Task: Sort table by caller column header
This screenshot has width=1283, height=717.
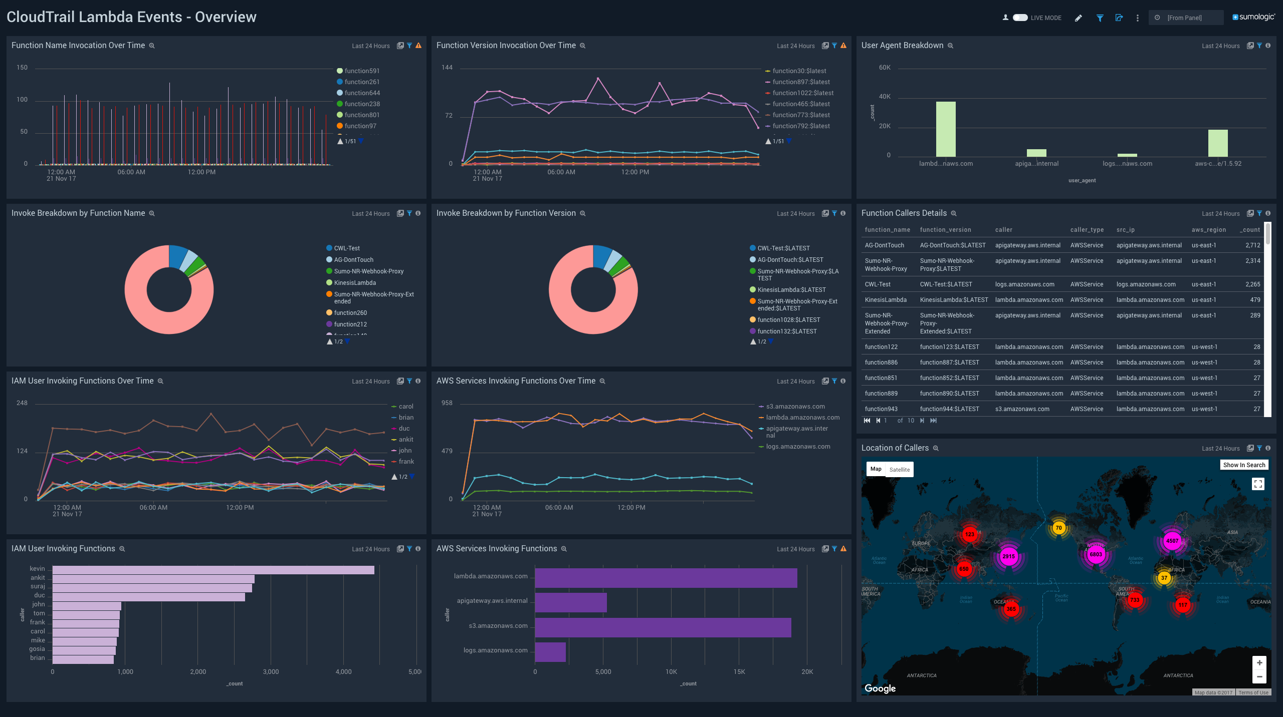Action: pos(1004,230)
